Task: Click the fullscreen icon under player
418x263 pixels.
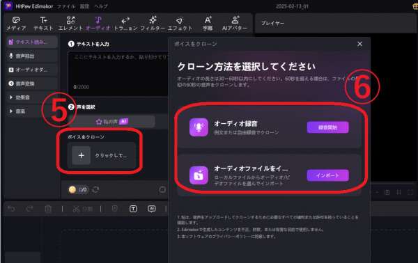Action: 410,192
